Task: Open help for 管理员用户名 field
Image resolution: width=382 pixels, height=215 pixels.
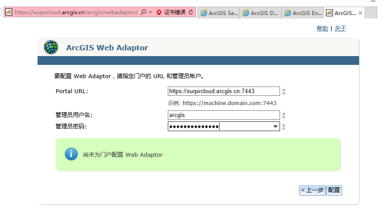Action: pyautogui.click(x=284, y=115)
